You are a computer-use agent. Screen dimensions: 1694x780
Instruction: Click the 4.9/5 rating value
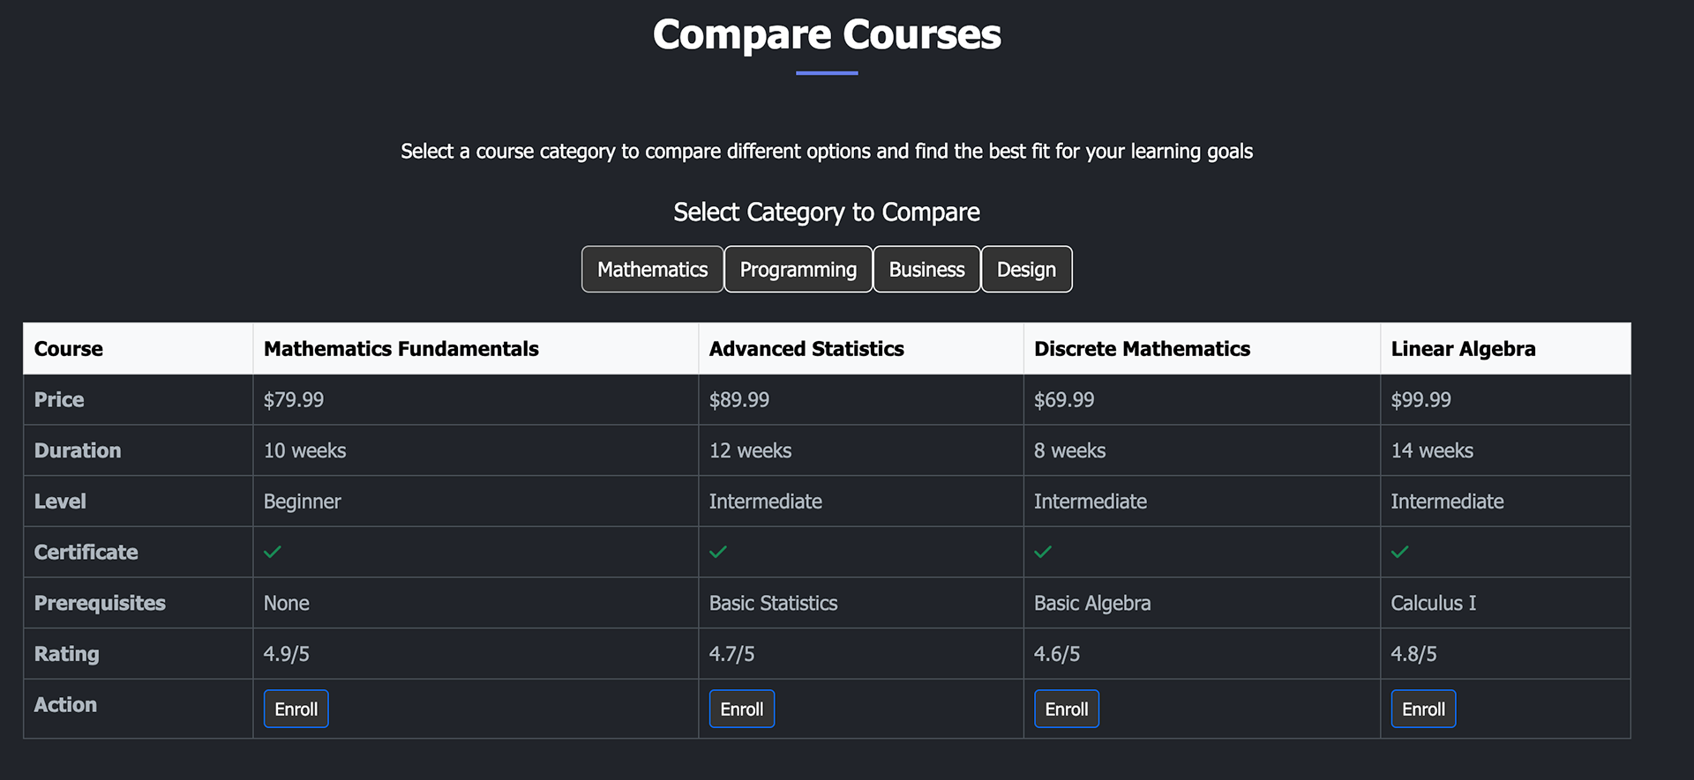point(287,654)
